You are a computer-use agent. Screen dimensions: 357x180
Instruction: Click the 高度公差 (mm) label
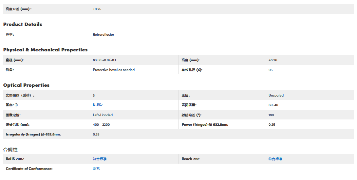[19, 9]
